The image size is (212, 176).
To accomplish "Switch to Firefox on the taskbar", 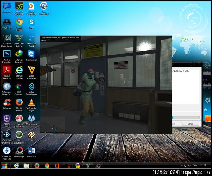I will (37, 166).
